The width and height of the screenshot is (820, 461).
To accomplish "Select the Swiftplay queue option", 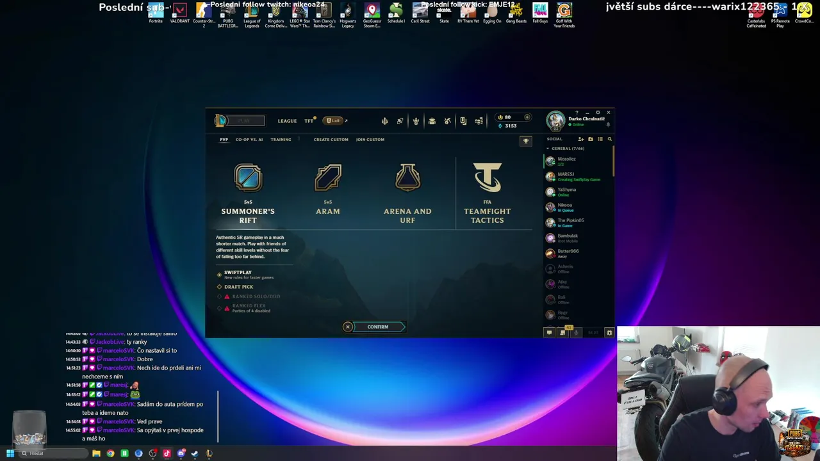I will (x=238, y=273).
